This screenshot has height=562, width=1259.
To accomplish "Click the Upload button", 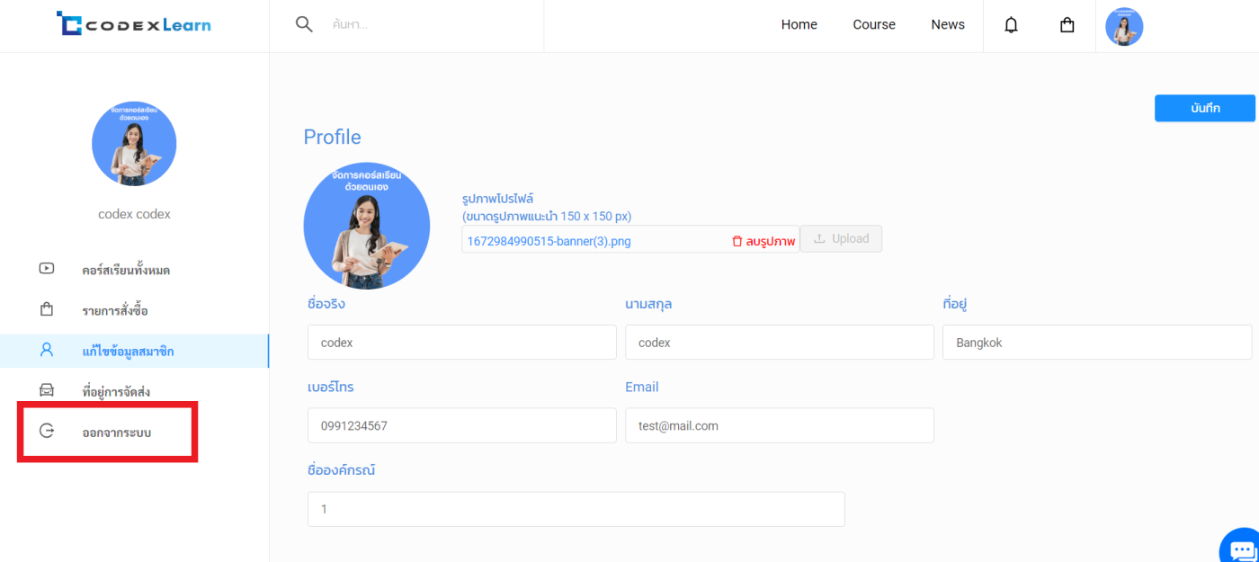I will [x=841, y=239].
